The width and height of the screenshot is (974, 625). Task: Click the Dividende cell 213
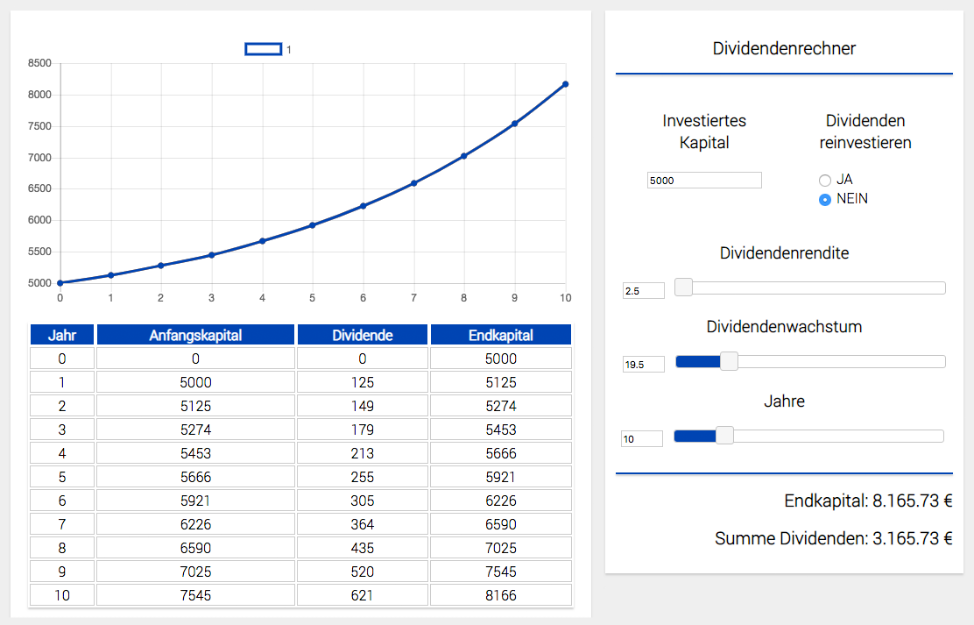pos(362,453)
